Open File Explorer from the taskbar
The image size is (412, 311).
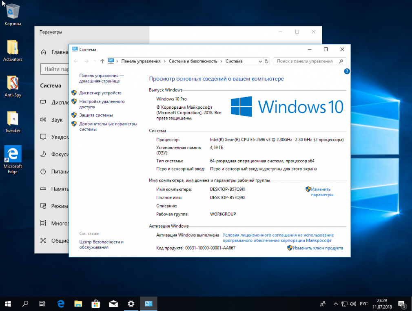point(78,304)
